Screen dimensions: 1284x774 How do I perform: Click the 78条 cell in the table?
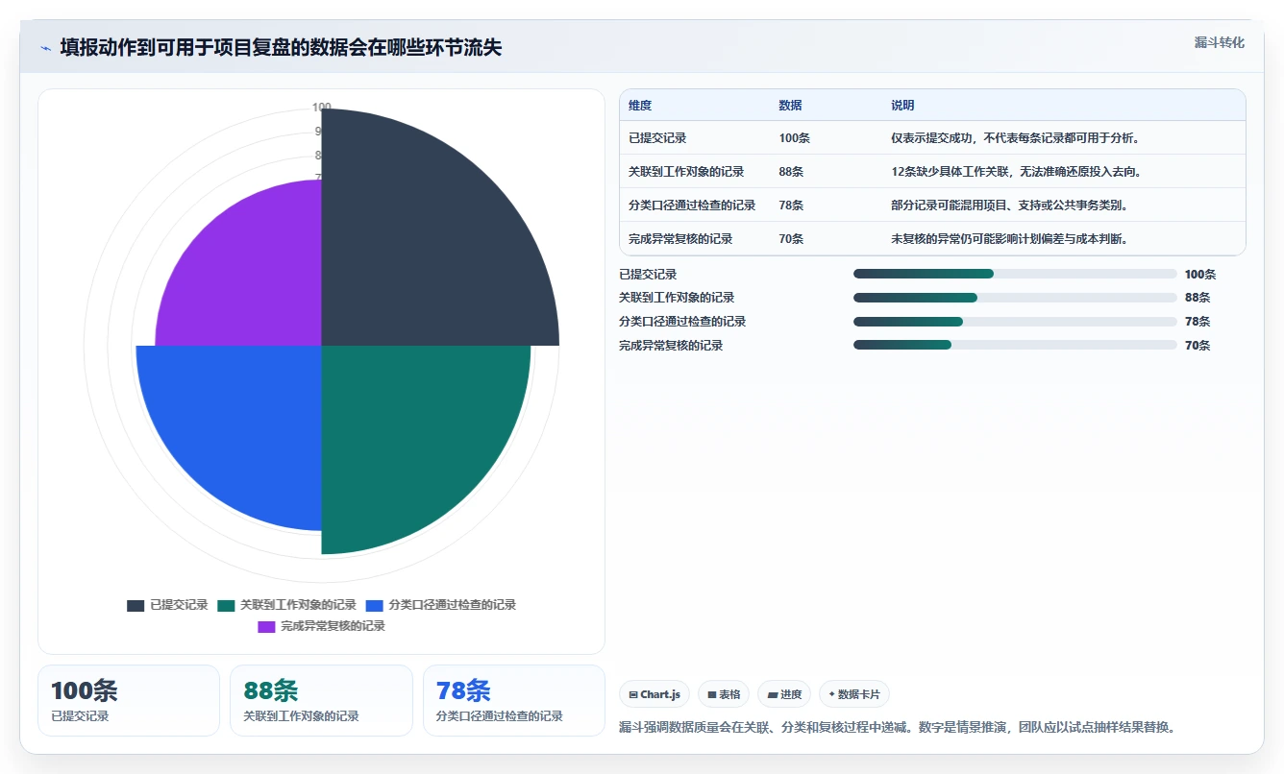[x=791, y=206]
